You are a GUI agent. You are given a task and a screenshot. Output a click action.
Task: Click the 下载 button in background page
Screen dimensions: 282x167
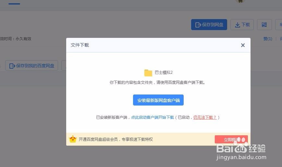click(x=242, y=25)
